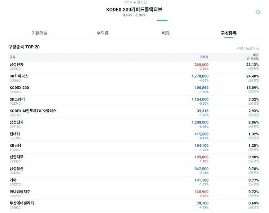The height and width of the screenshot is (213, 269).
Task: Go to the 배당 tab
Action: tap(166, 33)
